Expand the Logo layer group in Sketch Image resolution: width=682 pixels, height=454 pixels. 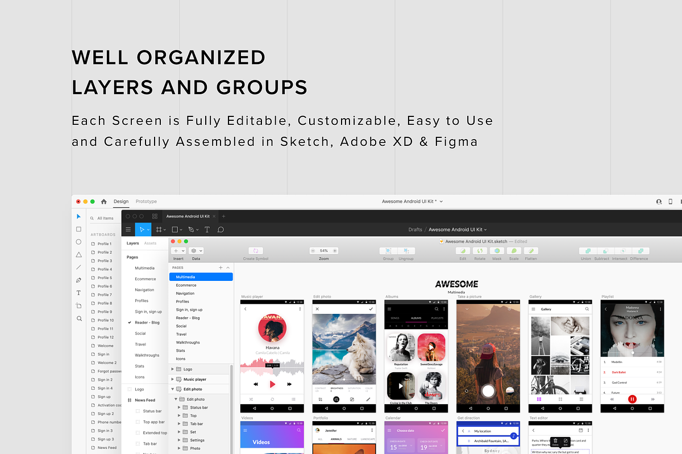click(173, 369)
